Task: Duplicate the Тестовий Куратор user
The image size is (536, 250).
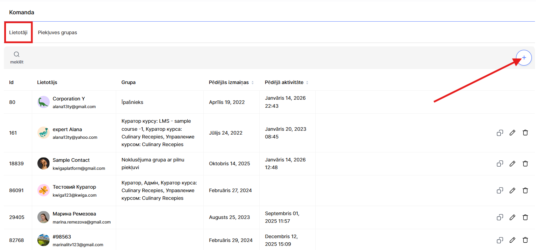Action: [x=500, y=190]
